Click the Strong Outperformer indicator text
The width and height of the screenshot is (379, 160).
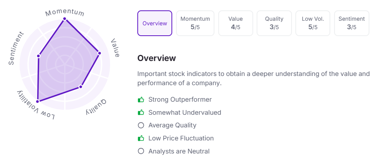click(180, 100)
